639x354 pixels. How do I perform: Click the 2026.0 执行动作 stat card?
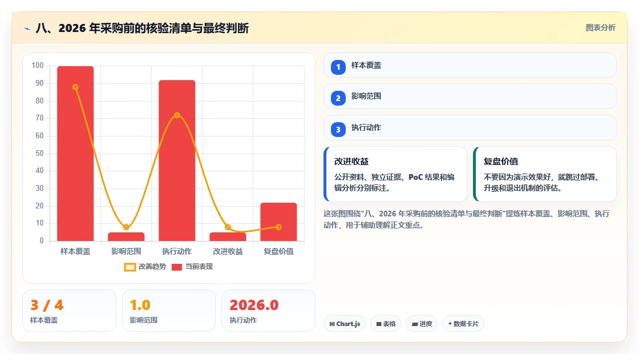pyautogui.click(x=269, y=311)
